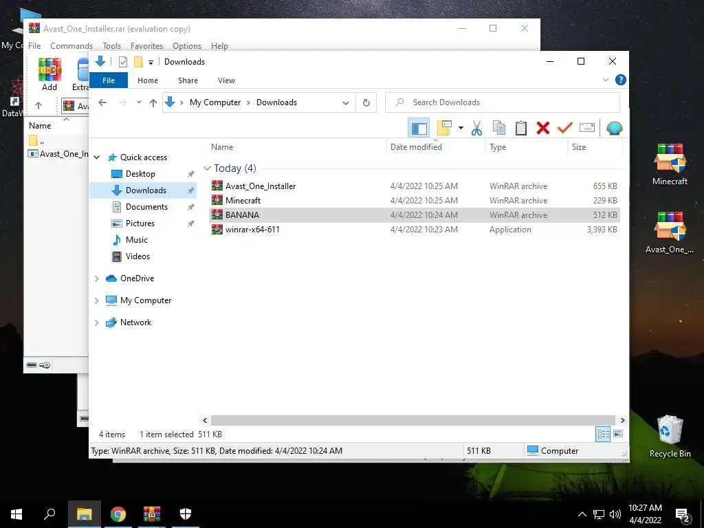Select the Avast_One desktop icon
The height and width of the screenshot is (528, 704).
click(670, 232)
